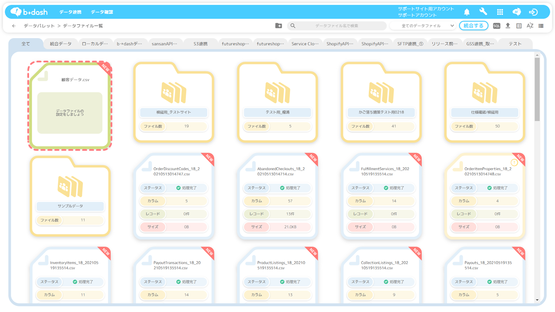Open the CollectionListings_18 csv file
The width and height of the screenshot is (555, 312).
(381, 276)
